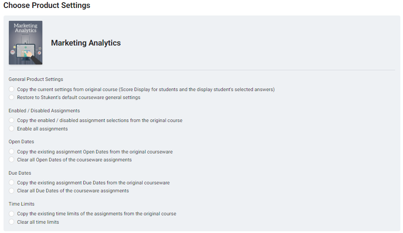The height and width of the screenshot is (233, 403).
Task: Click the 'Restore to Stukent's default' label text
Action: click(x=79, y=97)
